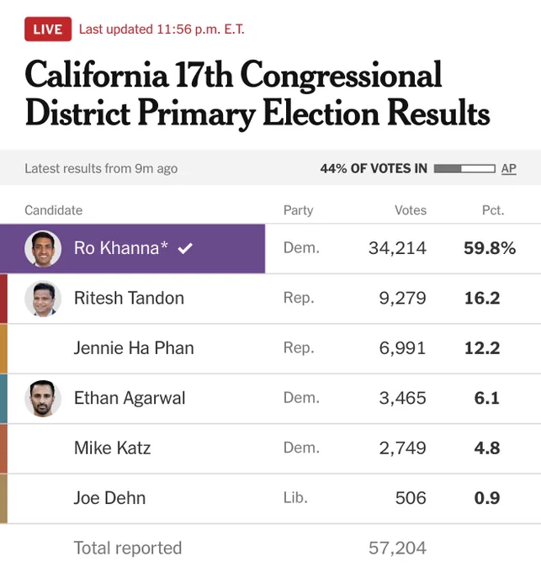
Task: Select Jennie Ha Phan's name
Action: tap(134, 348)
